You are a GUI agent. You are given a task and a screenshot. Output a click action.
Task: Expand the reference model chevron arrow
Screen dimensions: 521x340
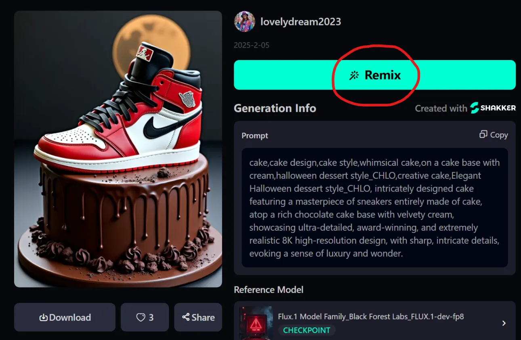pos(504,323)
